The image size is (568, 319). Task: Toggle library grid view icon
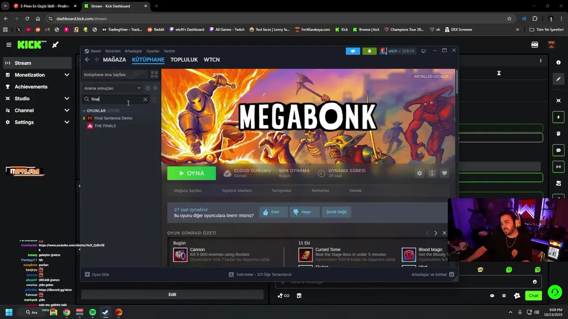[154, 74]
